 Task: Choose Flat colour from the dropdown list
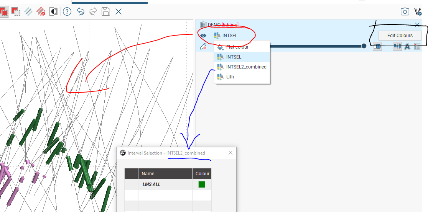[237, 47]
